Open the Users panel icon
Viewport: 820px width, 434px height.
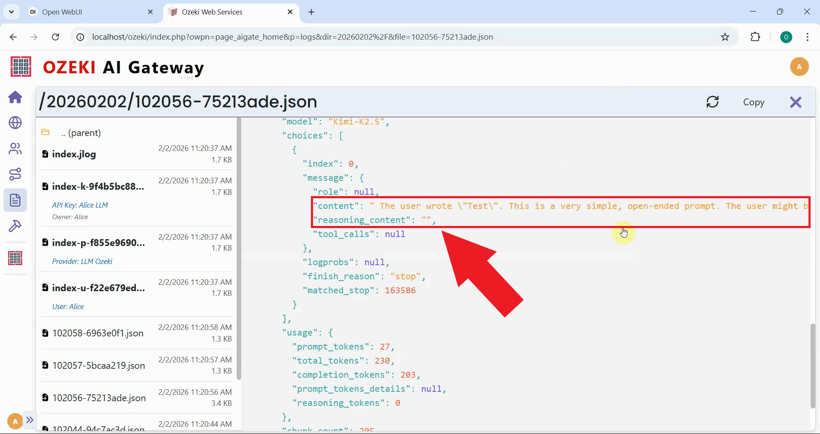click(15, 149)
